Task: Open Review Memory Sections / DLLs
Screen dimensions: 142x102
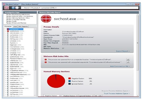Action: tap(18, 18)
